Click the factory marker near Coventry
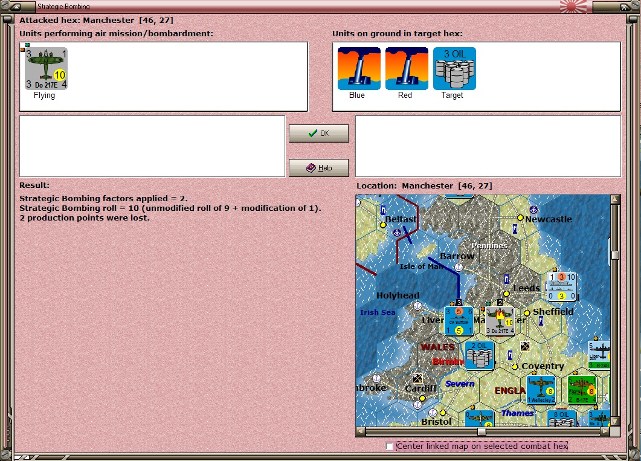Screen dimensions: 641x461 coord(526,347)
